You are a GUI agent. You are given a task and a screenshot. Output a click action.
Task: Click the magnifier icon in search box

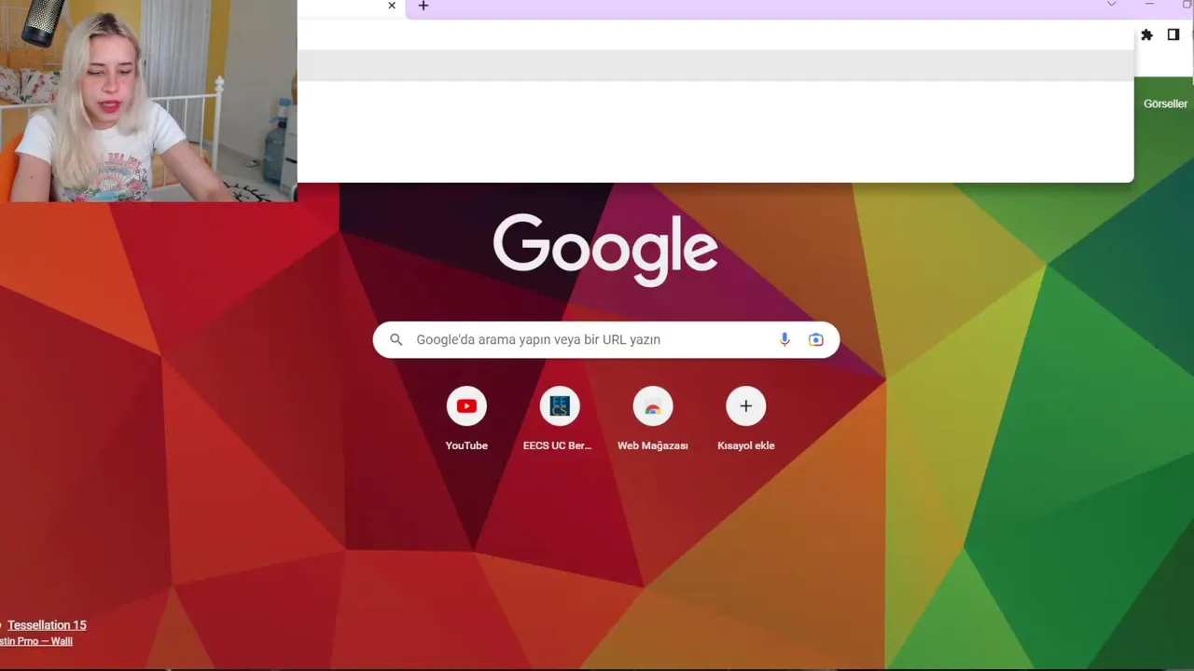click(x=396, y=339)
